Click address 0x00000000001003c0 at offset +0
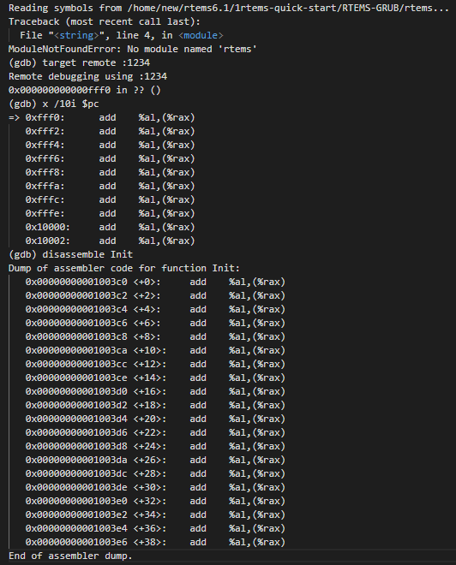Image resolution: width=456 pixels, height=565 pixels. coord(76,282)
